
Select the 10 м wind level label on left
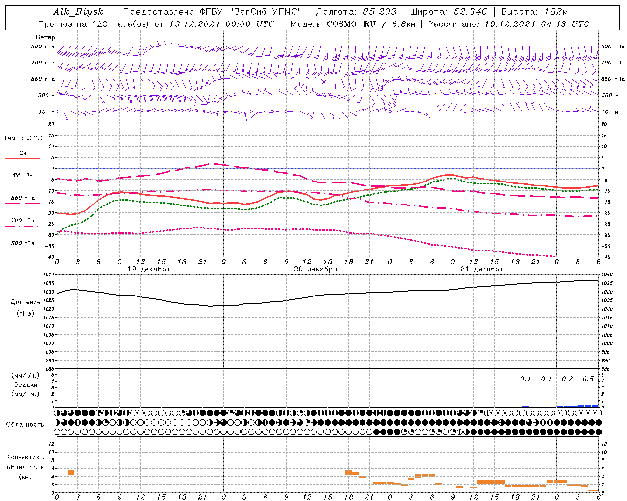coord(47,112)
